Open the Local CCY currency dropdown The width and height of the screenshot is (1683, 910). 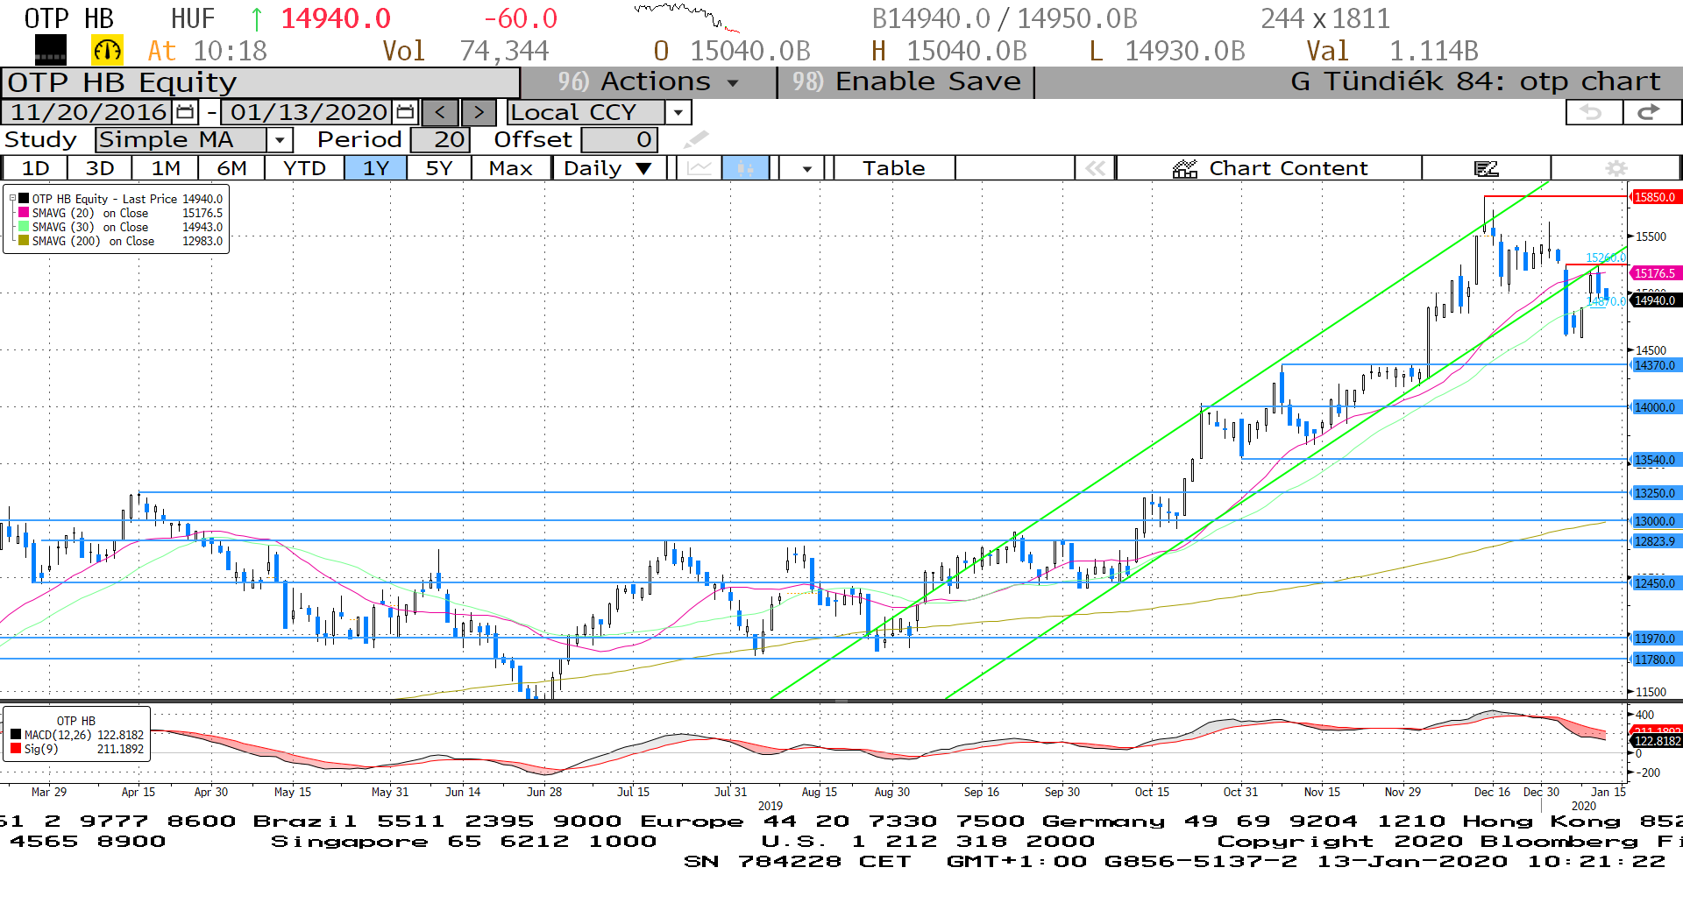tap(678, 112)
